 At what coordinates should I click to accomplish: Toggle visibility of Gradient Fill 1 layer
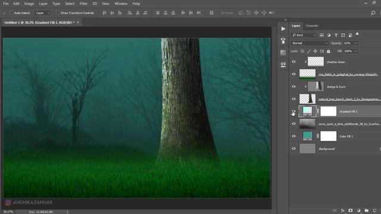coord(293,112)
